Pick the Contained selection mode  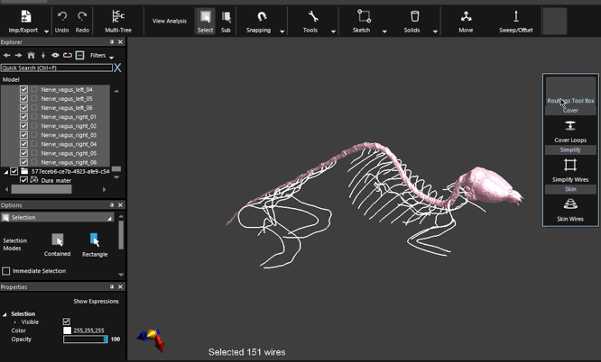coord(58,241)
